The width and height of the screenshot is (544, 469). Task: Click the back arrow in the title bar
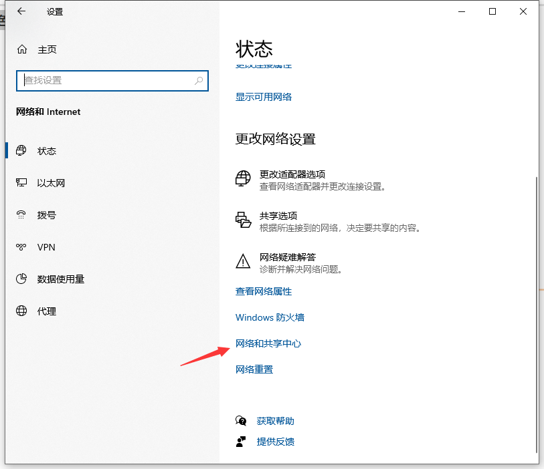21,11
